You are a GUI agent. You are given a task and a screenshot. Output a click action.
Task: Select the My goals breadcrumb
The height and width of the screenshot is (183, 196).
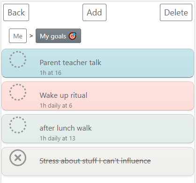(58, 36)
